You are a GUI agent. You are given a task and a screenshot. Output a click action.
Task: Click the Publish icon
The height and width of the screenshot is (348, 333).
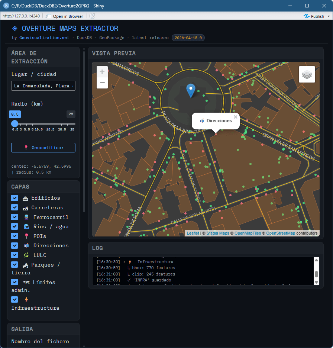307,16
